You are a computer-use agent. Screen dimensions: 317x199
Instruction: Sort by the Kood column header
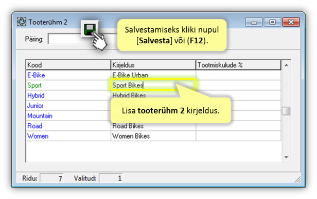coord(68,65)
